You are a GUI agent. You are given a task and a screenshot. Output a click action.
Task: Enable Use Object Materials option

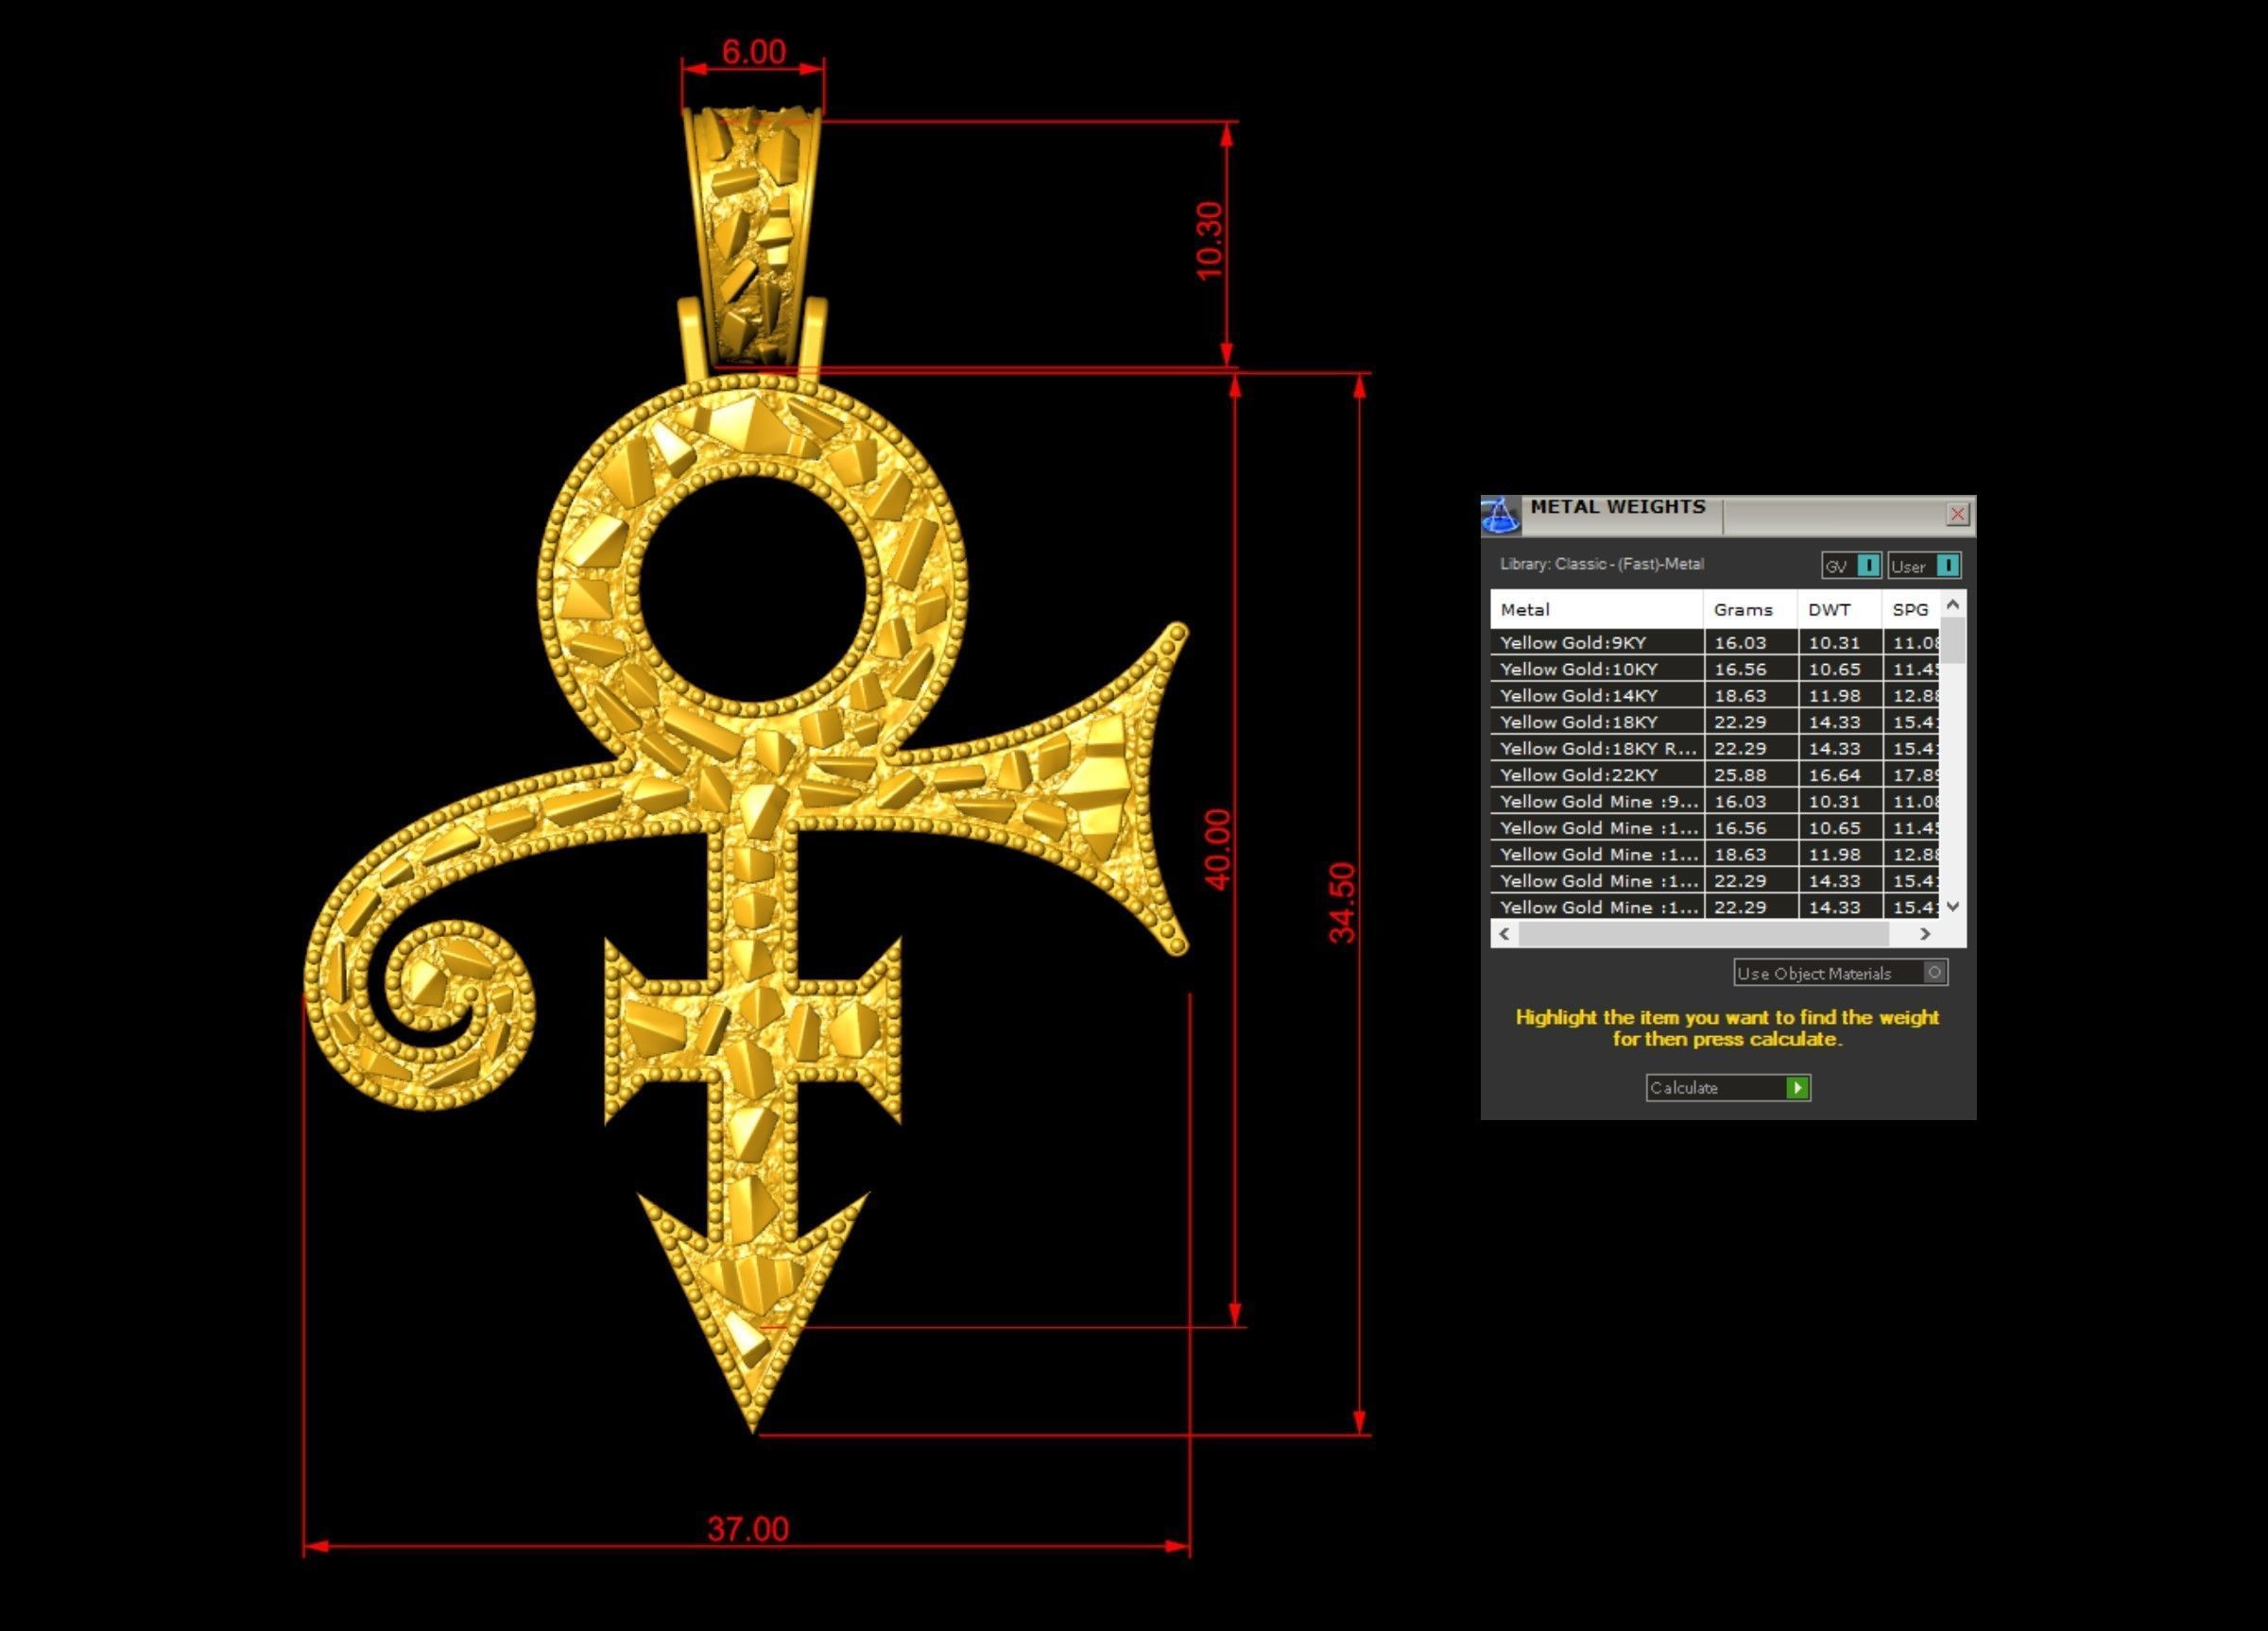coord(1841,973)
